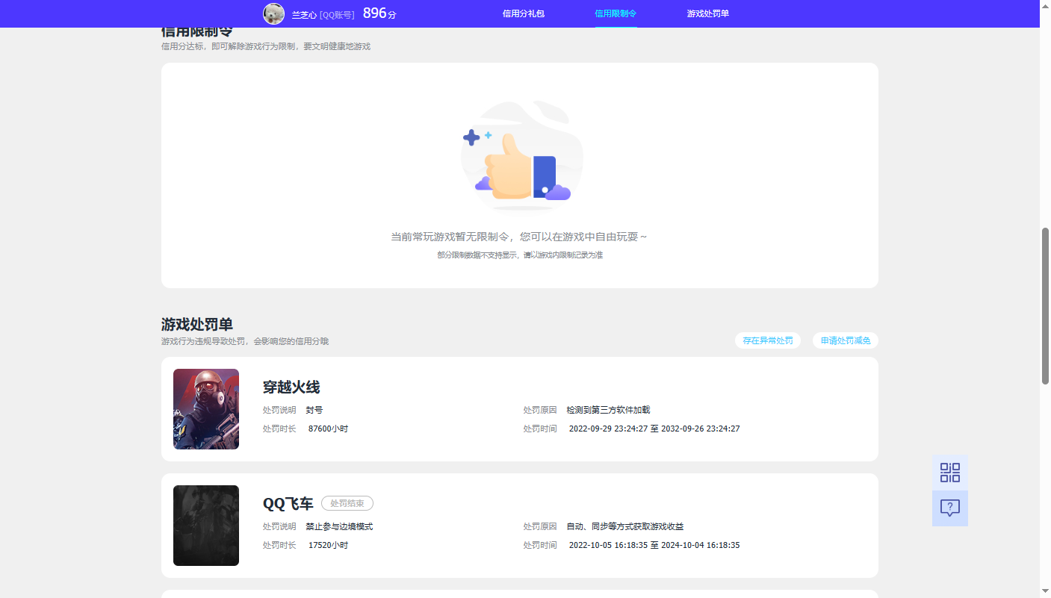This screenshot has height=598, width=1051.
Task: Select the 信用限制令 tab
Action: point(616,13)
